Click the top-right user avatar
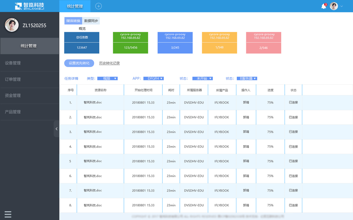 [x=334, y=6]
